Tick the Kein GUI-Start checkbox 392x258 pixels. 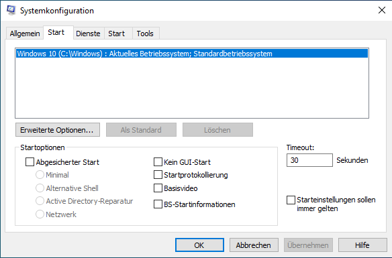[x=158, y=162]
